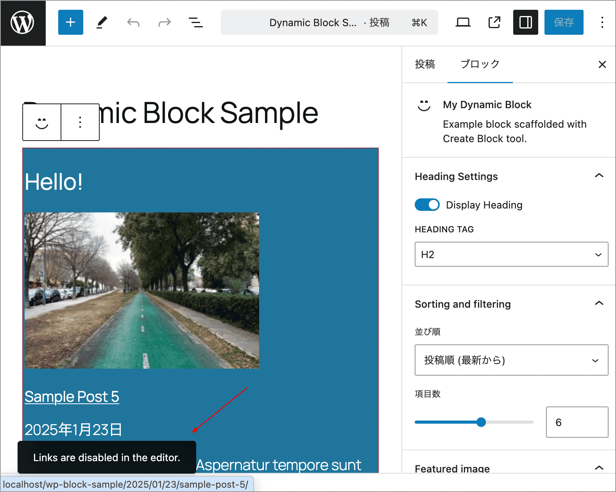This screenshot has width=616, height=492.
Task: Click the view post external link icon
Action: point(494,22)
